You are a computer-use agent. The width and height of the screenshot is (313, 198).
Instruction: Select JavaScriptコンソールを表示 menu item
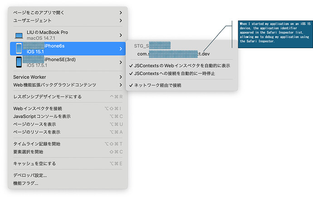coord(42,116)
